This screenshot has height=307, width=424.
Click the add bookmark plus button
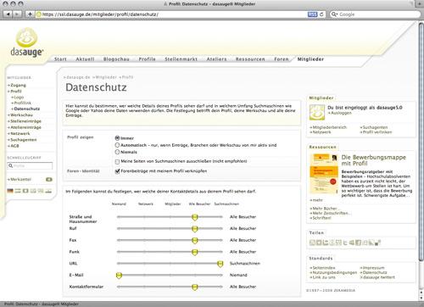(30, 14)
